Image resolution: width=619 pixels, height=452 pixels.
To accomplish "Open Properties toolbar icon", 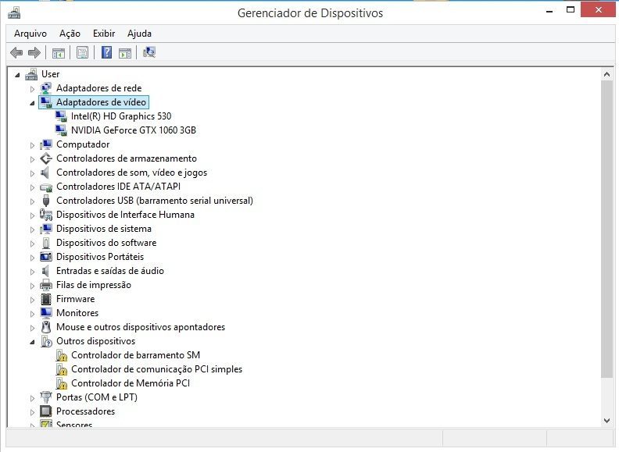I will pos(82,52).
